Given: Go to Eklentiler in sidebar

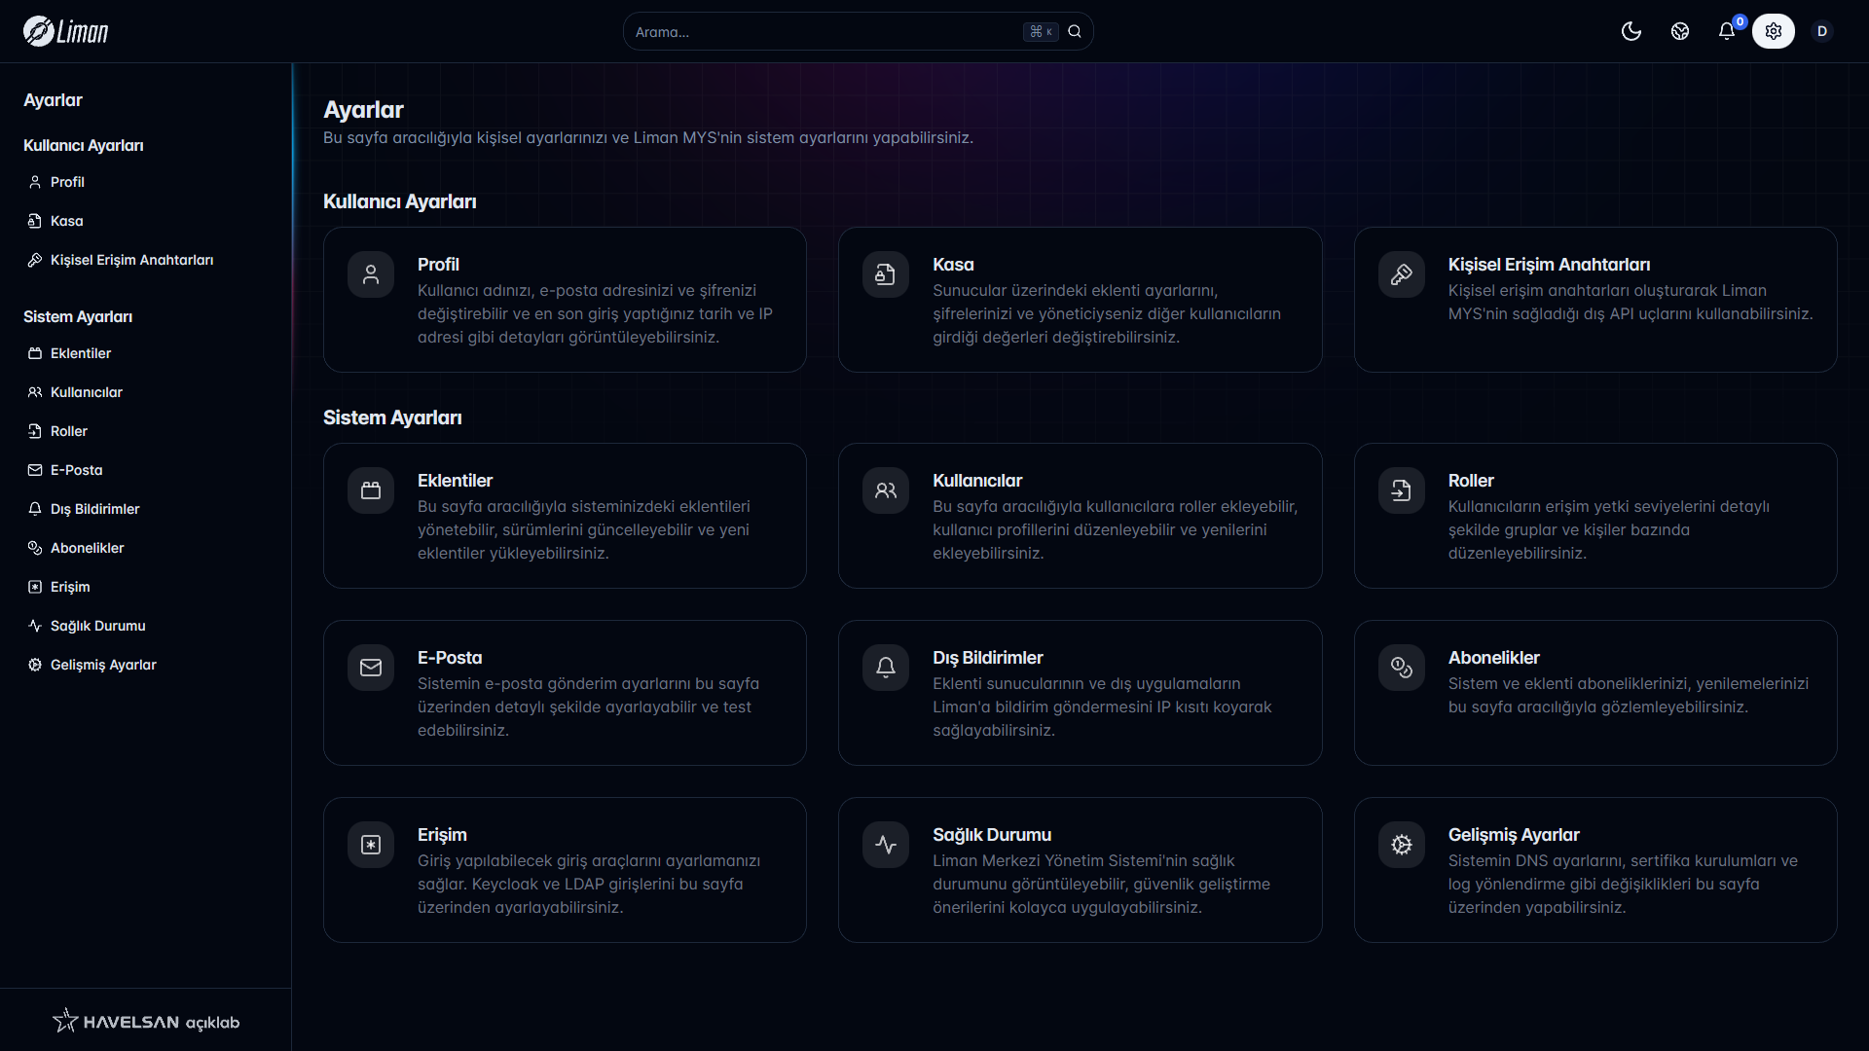Looking at the screenshot, I should click(80, 353).
